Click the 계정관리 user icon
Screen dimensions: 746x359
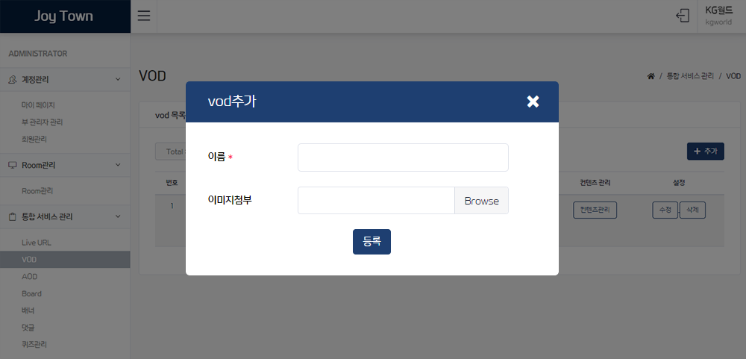click(x=13, y=80)
